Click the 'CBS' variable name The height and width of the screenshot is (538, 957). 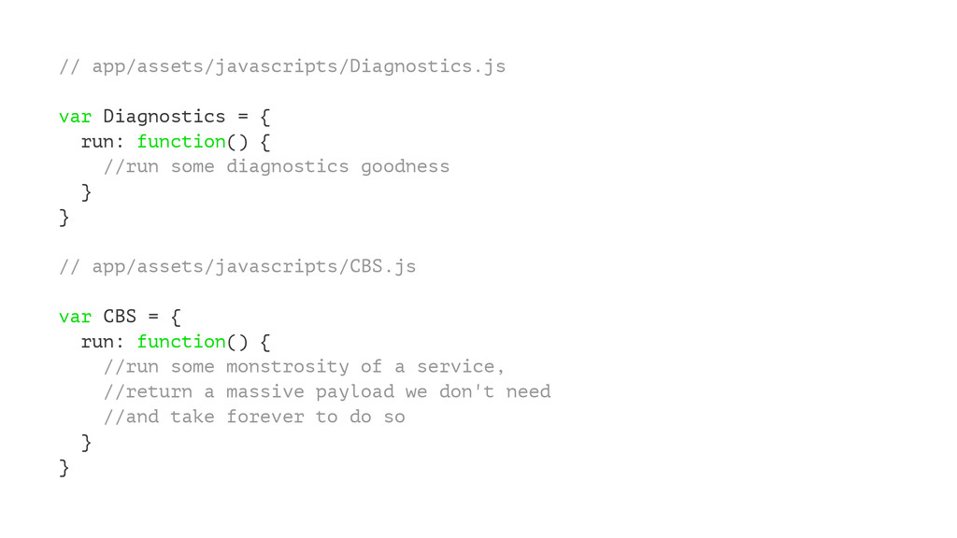pyautogui.click(x=120, y=316)
